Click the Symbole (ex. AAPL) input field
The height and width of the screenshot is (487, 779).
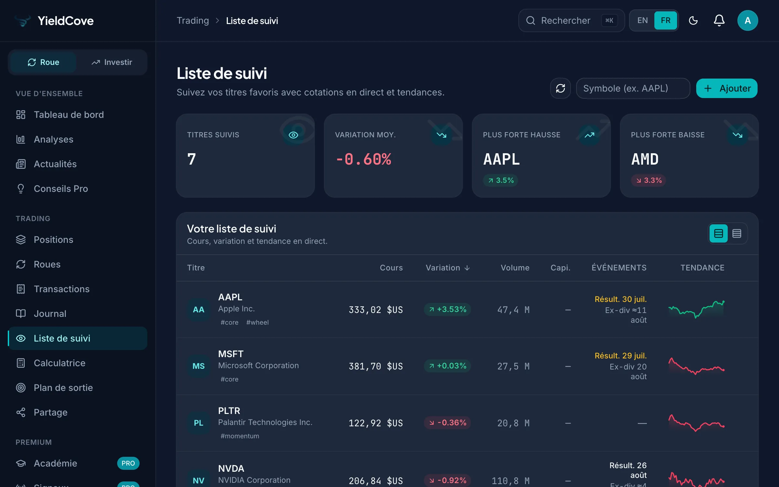[633, 88]
